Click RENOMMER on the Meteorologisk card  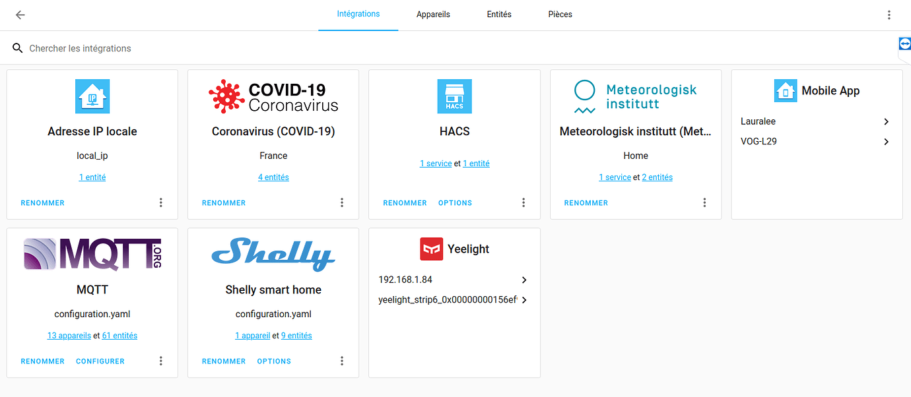pos(586,203)
